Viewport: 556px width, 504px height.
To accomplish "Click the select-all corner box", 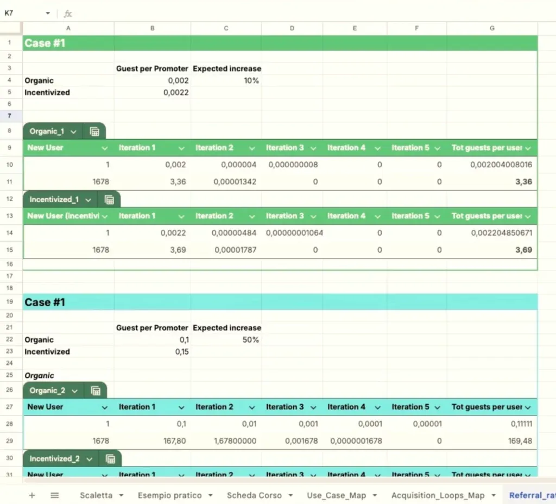I will [11, 28].
